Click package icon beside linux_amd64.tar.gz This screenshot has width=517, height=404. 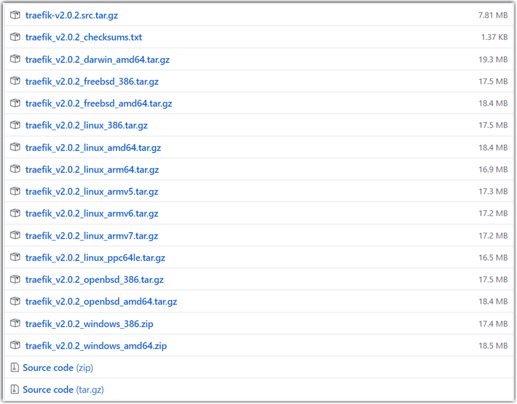pos(15,147)
